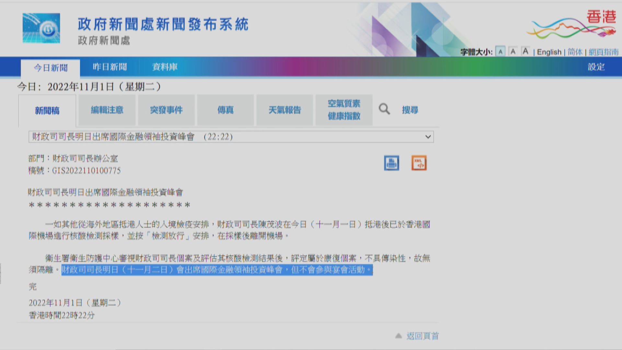Open the 天氣報告 tab
Viewport: 622px width, 350px height.
pyautogui.click(x=285, y=110)
